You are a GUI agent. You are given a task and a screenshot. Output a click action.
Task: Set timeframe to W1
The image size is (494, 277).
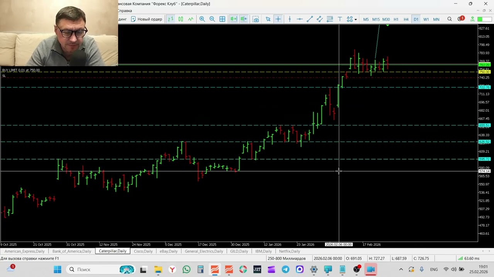(426, 19)
